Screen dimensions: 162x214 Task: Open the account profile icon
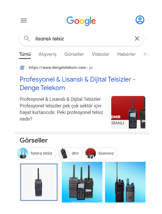click(x=140, y=20)
